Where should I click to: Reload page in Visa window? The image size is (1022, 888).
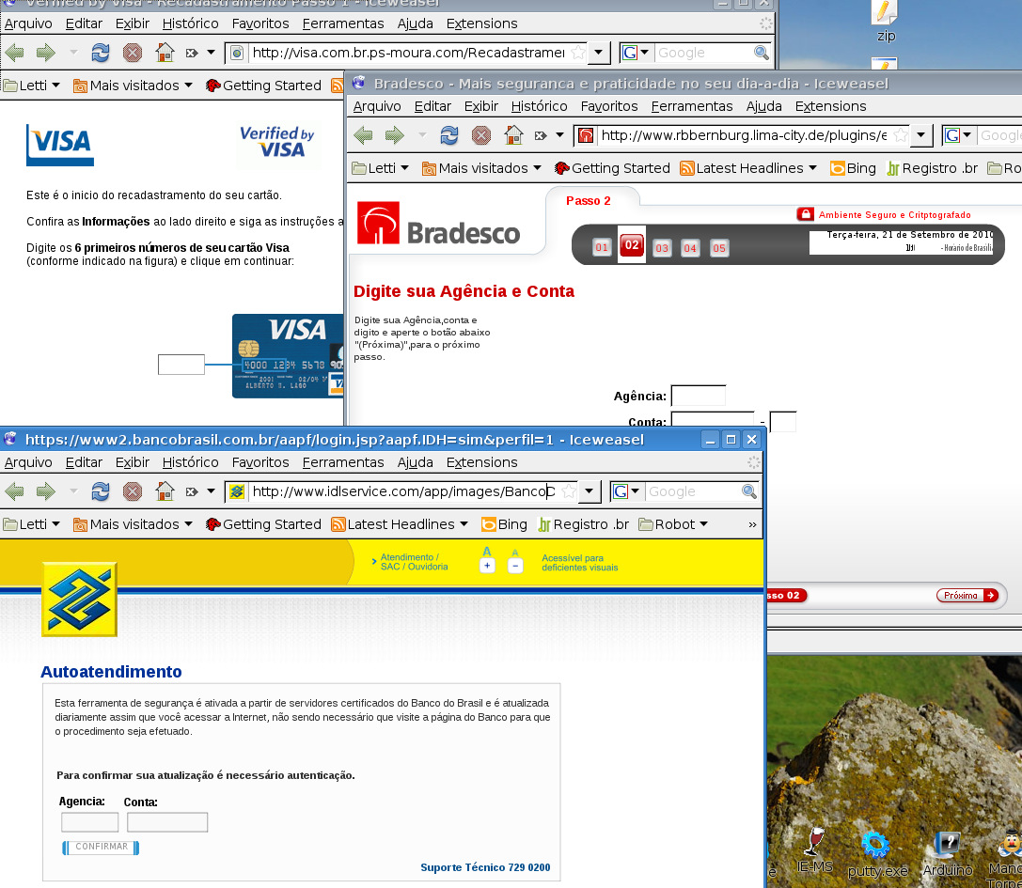coord(101,53)
